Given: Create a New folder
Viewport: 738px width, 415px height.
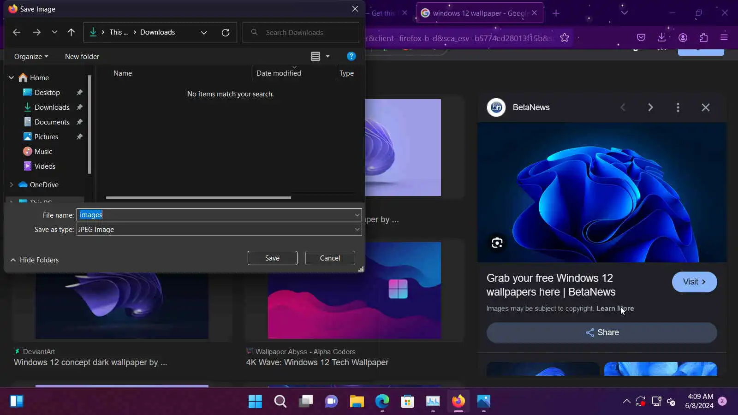Looking at the screenshot, I should pyautogui.click(x=82, y=56).
